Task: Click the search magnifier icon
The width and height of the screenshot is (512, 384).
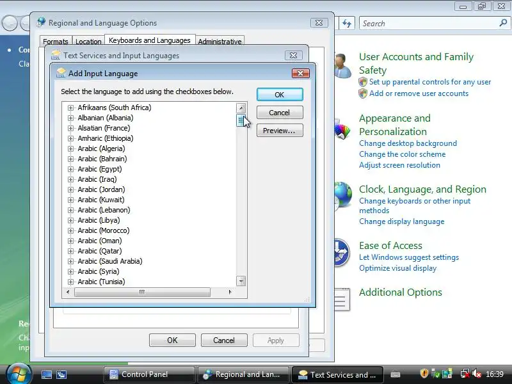Action: 503,23
